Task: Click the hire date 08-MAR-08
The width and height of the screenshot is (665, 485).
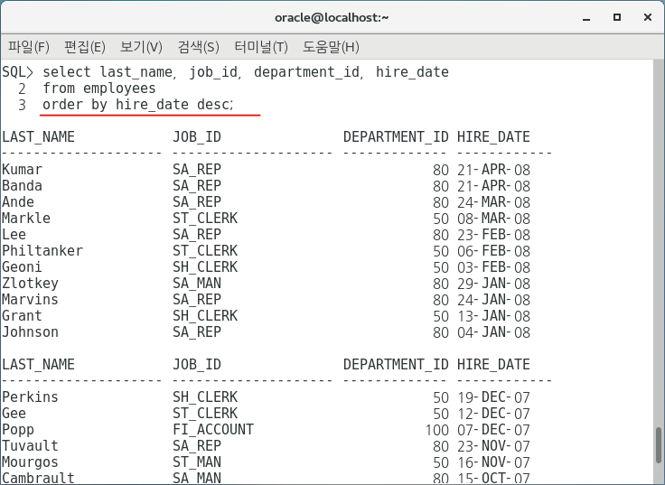Action: point(493,219)
